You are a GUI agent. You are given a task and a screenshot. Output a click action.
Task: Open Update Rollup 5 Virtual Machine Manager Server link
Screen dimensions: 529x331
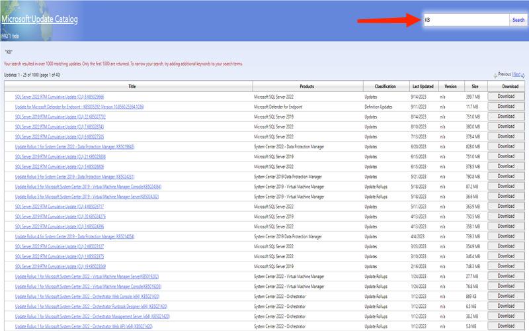[87, 197]
